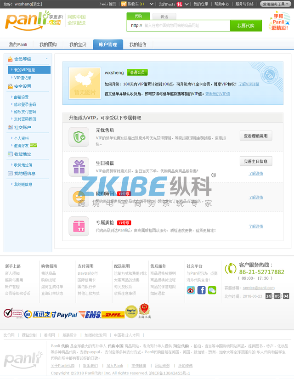Image resolution: width=294 pixels, height=379 pixels.
Task: Open 我的仓库 in top bar
Action: pyautogui.click(x=201, y=4)
